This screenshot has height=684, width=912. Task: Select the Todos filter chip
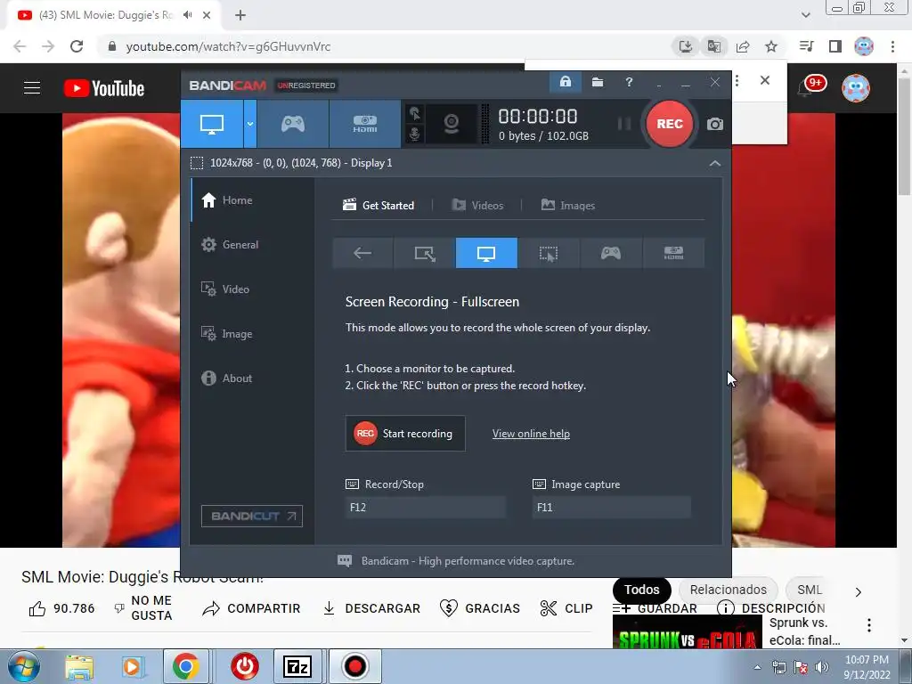(642, 590)
